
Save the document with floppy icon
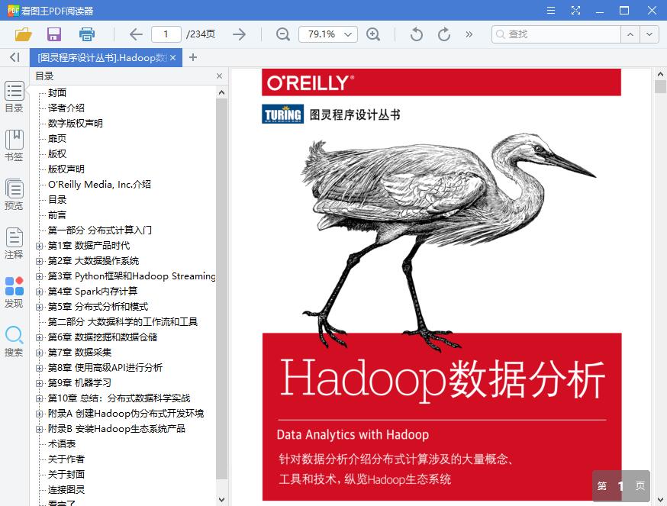[54, 34]
